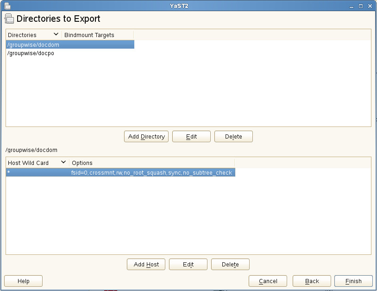Screen dimensions: 377x291
Task: Edit the selected host wild card entry
Action: [188, 265]
